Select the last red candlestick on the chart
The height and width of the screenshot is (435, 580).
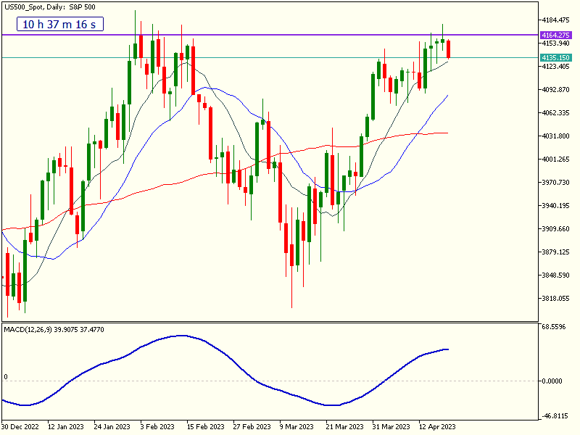coord(449,49)
